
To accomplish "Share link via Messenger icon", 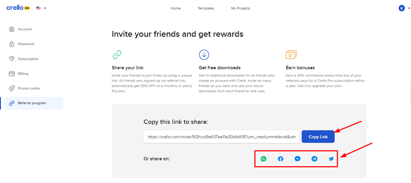I will click(297, 159).
